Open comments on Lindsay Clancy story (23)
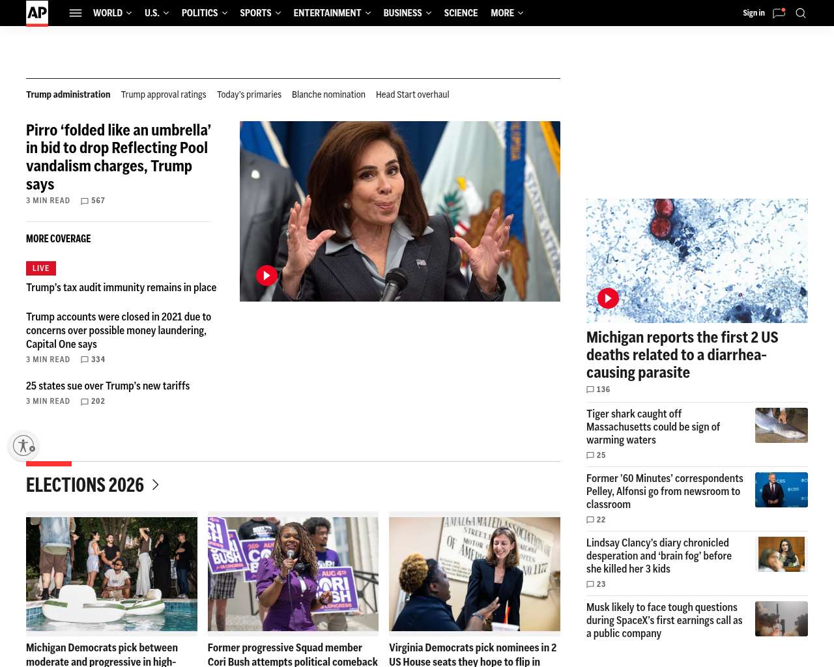The image size is (834, 667). pyautogui.click(x=596, y=584)
